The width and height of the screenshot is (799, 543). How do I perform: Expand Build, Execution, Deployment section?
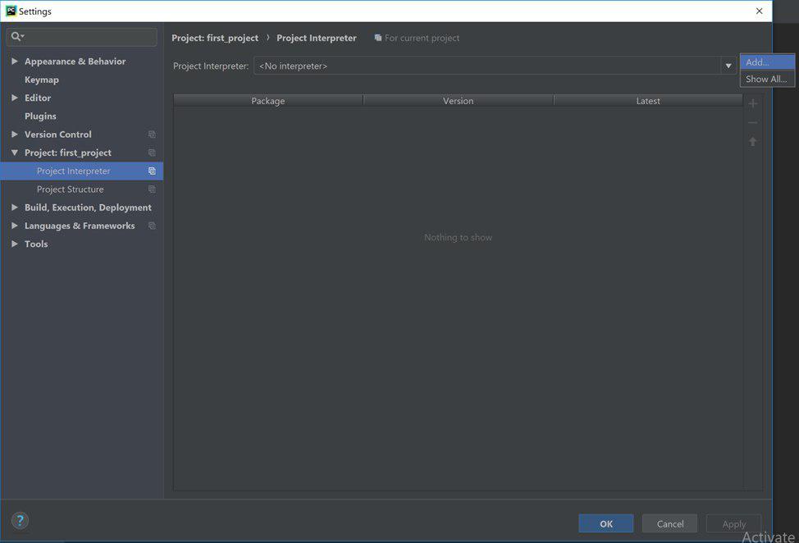pos(15,208)
